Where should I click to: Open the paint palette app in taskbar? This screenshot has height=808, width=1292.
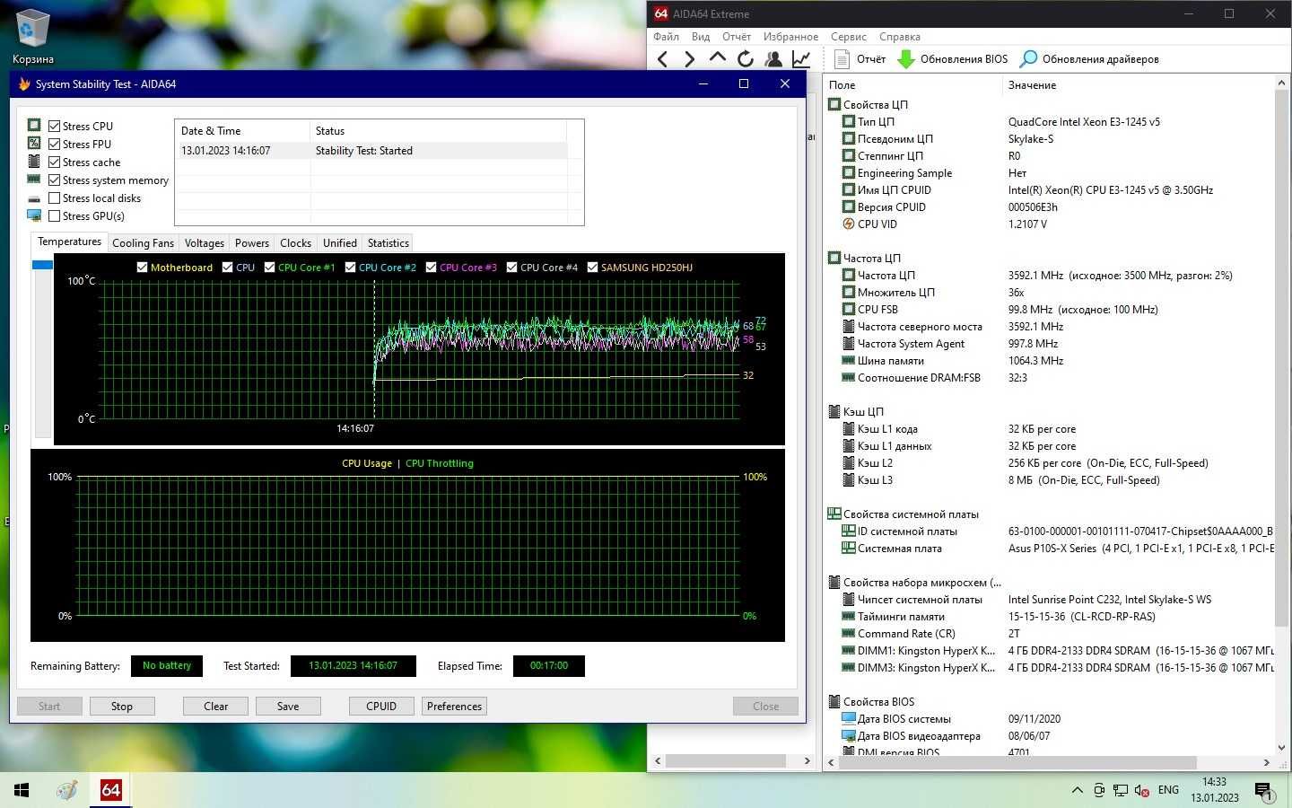[66, 790]
